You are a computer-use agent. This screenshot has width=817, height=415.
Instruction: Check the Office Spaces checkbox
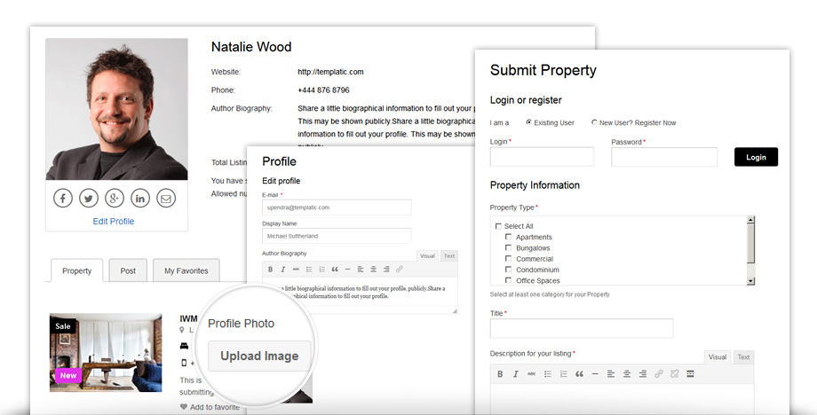coord(508,280)
